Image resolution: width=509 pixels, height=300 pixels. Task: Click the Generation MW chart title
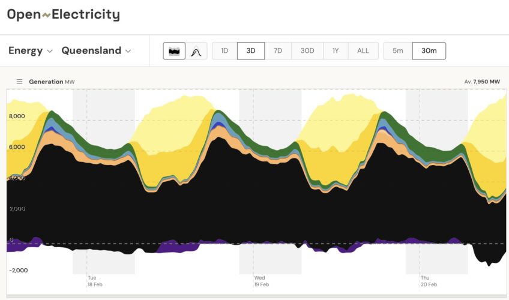pos(52,82)
